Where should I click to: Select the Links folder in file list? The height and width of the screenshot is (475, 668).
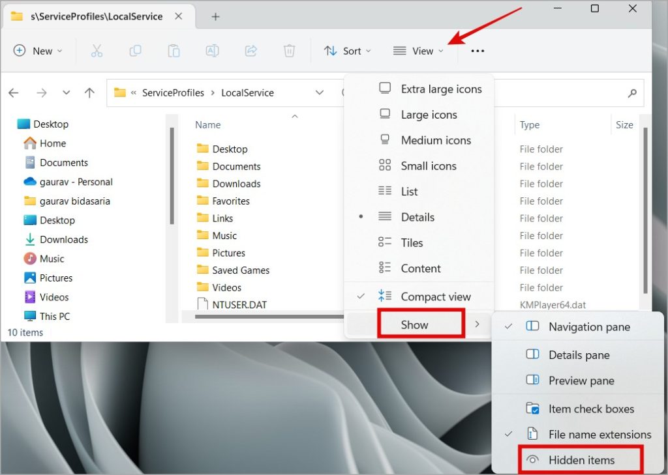(215, 218)
